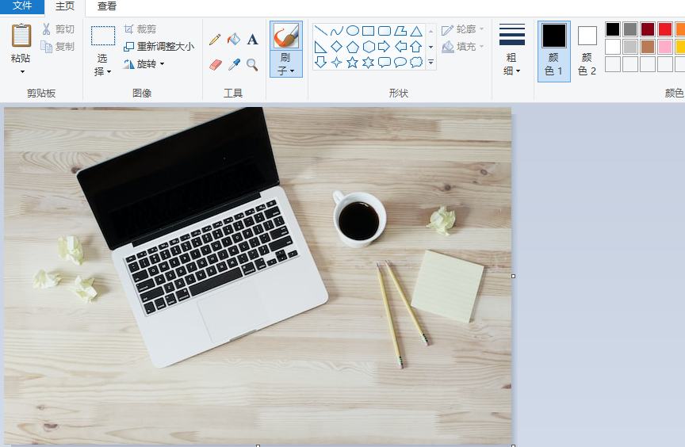The image size is (685, 447).
Task: Choose the Cloud callout shape
Action: [416, 62]
